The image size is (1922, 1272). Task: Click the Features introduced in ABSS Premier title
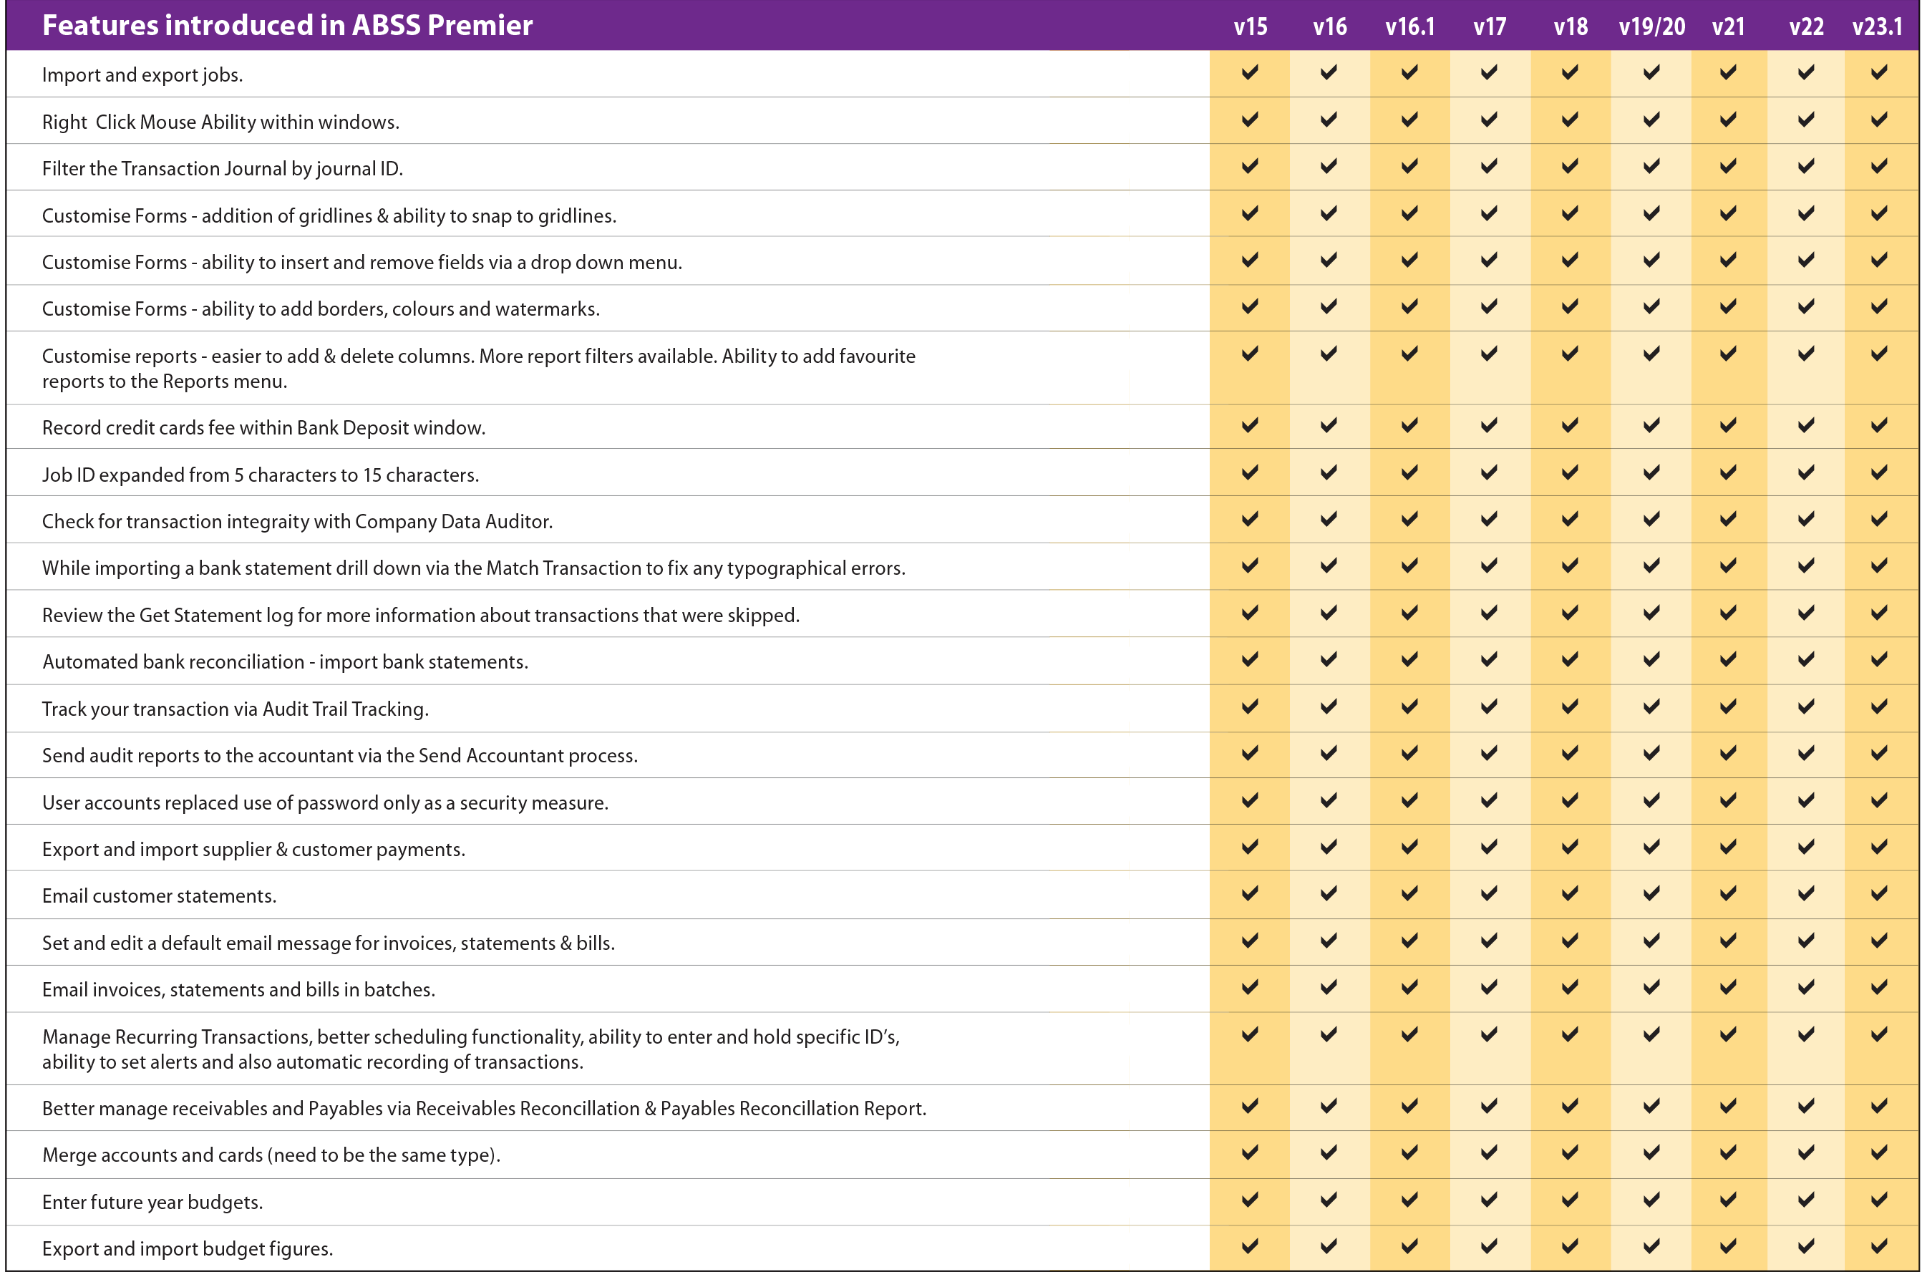tap(287, 26)
